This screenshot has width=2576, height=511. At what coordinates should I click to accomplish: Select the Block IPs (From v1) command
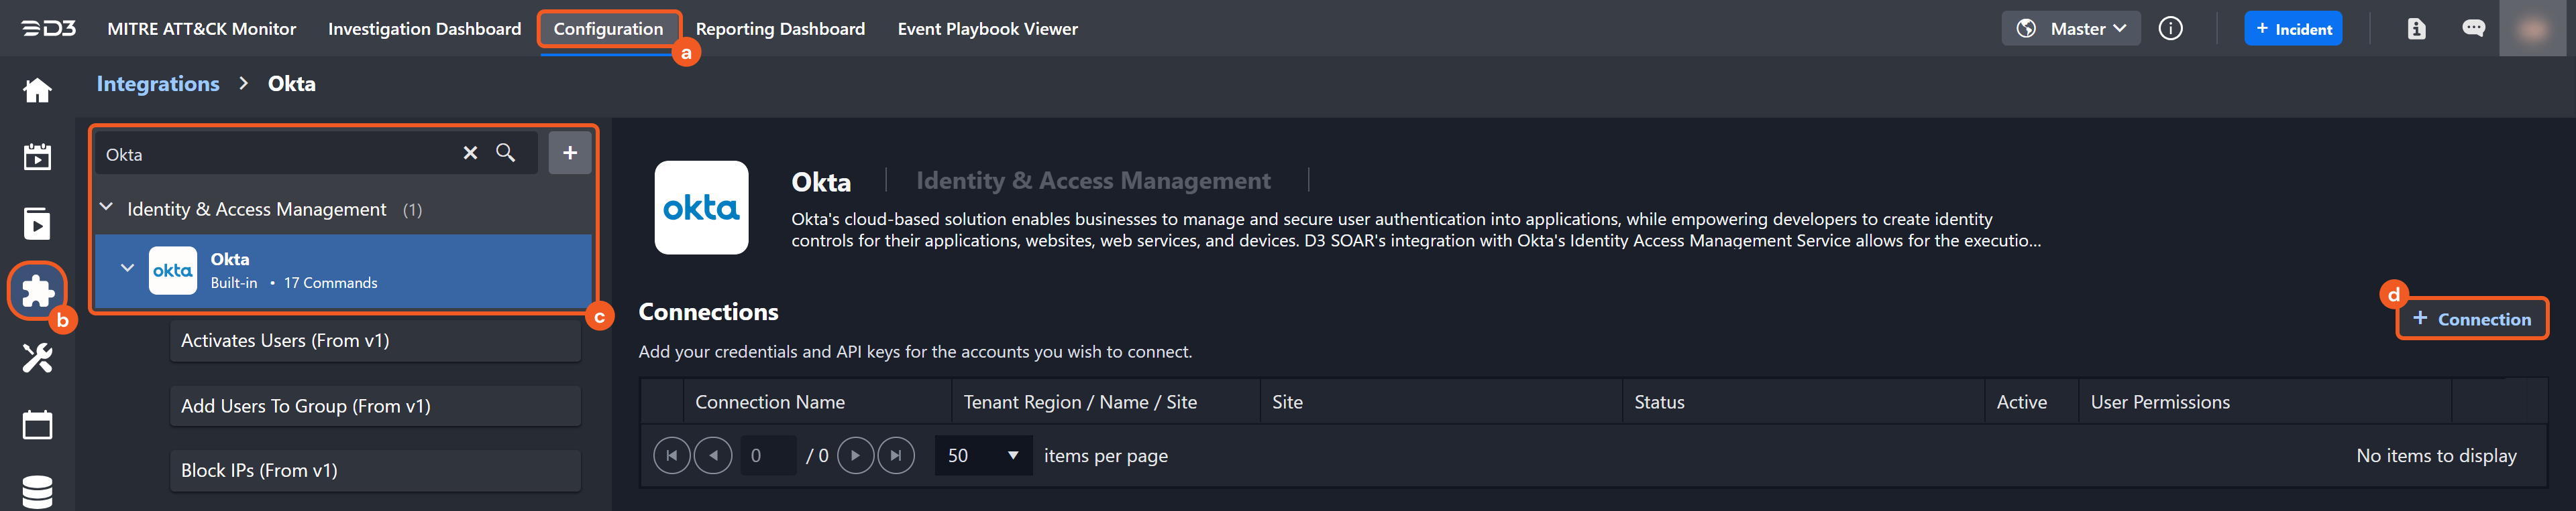(x=375, y=470)
